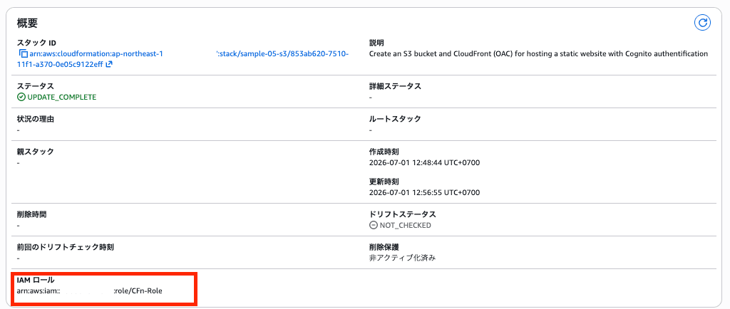The height and width of the screenshot is (309, 730).
Task: Click the 親スタック label
Action: tap(36, 152)
